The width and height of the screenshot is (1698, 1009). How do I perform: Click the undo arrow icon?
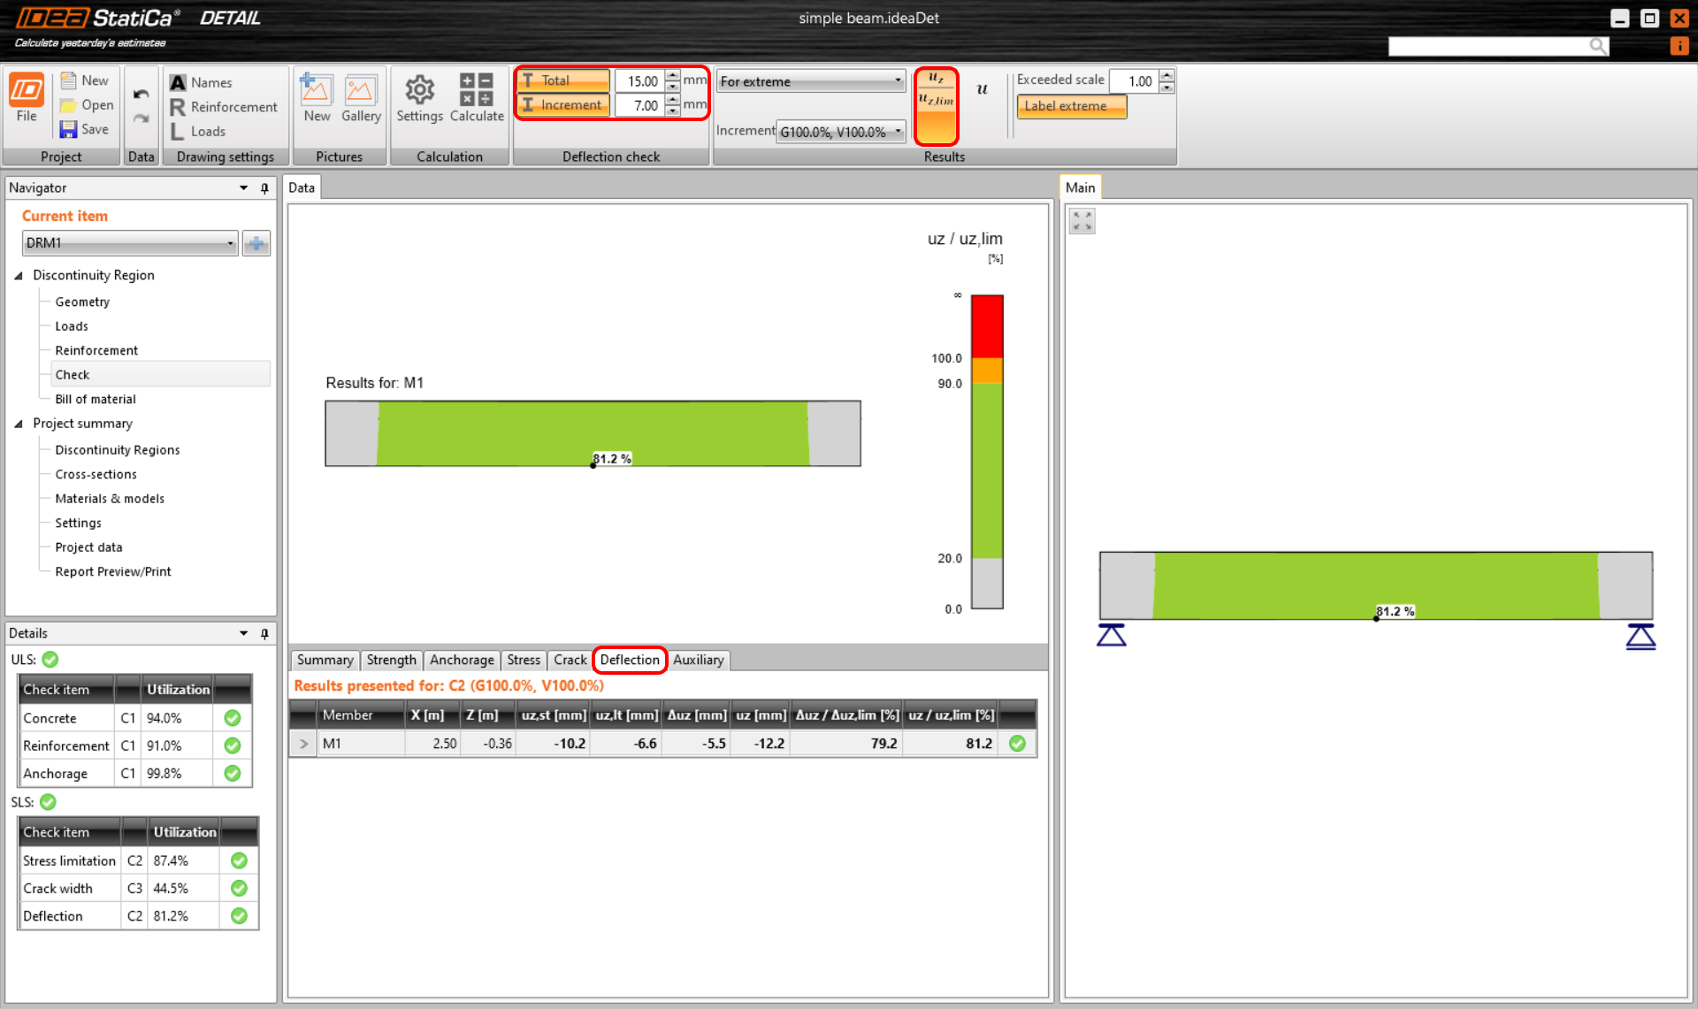click(141, 95)
